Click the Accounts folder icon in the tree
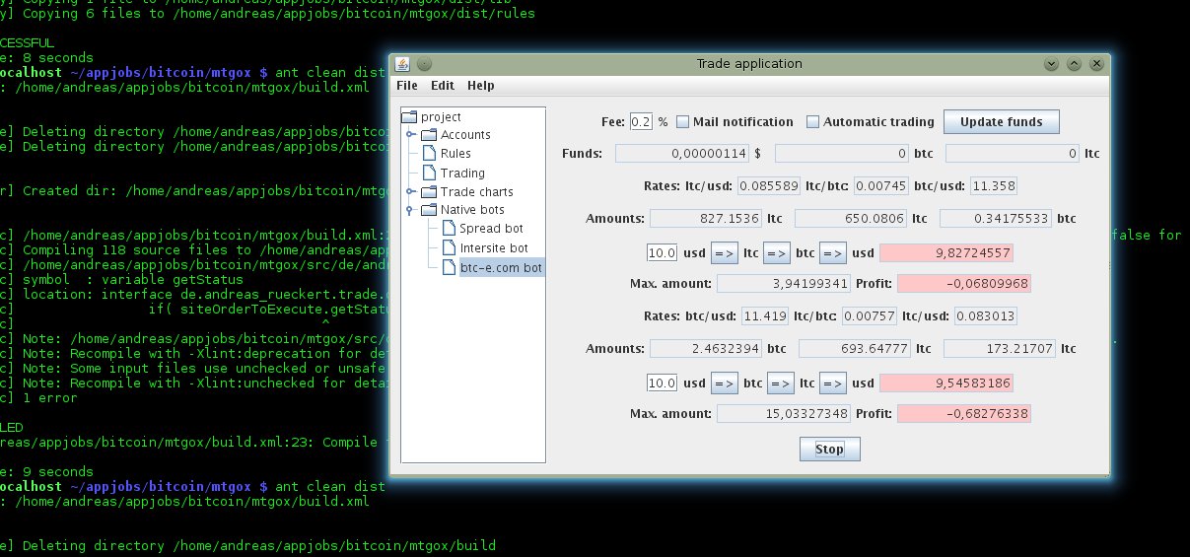Screen dimensions: 1190x557 point(429,135)
